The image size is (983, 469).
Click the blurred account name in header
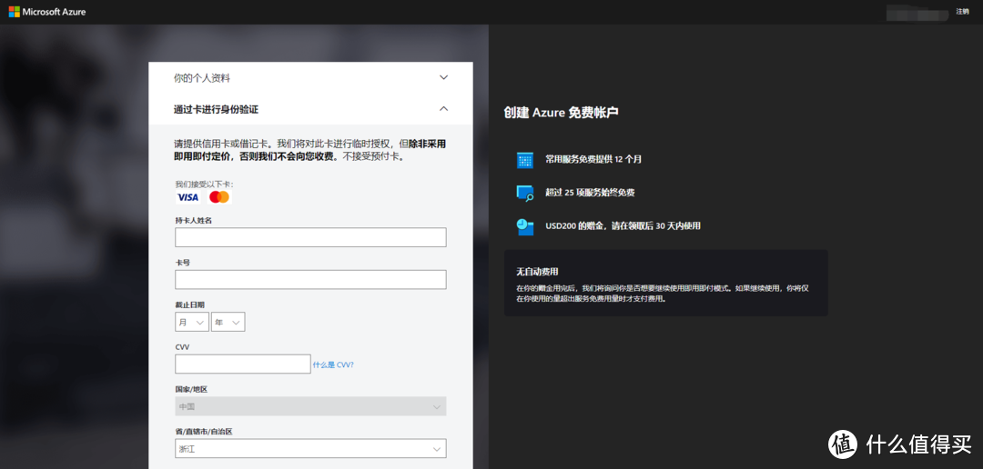917,12
